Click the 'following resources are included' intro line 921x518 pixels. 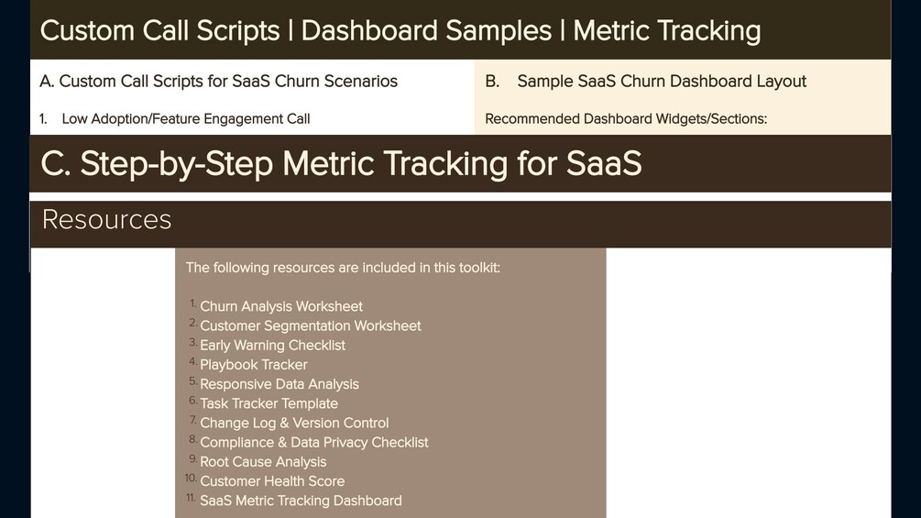coord(343,268)
